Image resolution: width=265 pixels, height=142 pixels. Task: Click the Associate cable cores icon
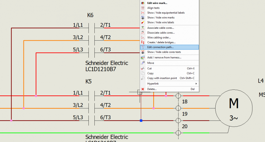(143, 28)
